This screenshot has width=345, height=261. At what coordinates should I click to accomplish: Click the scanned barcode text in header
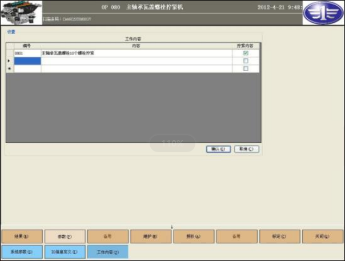(67, 19)
